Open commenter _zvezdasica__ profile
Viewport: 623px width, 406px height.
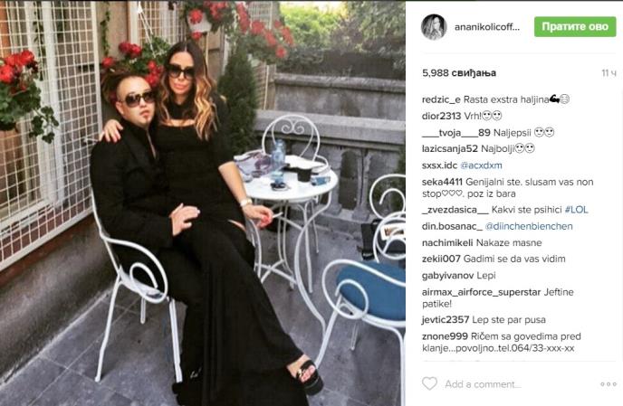click(455, 210)
